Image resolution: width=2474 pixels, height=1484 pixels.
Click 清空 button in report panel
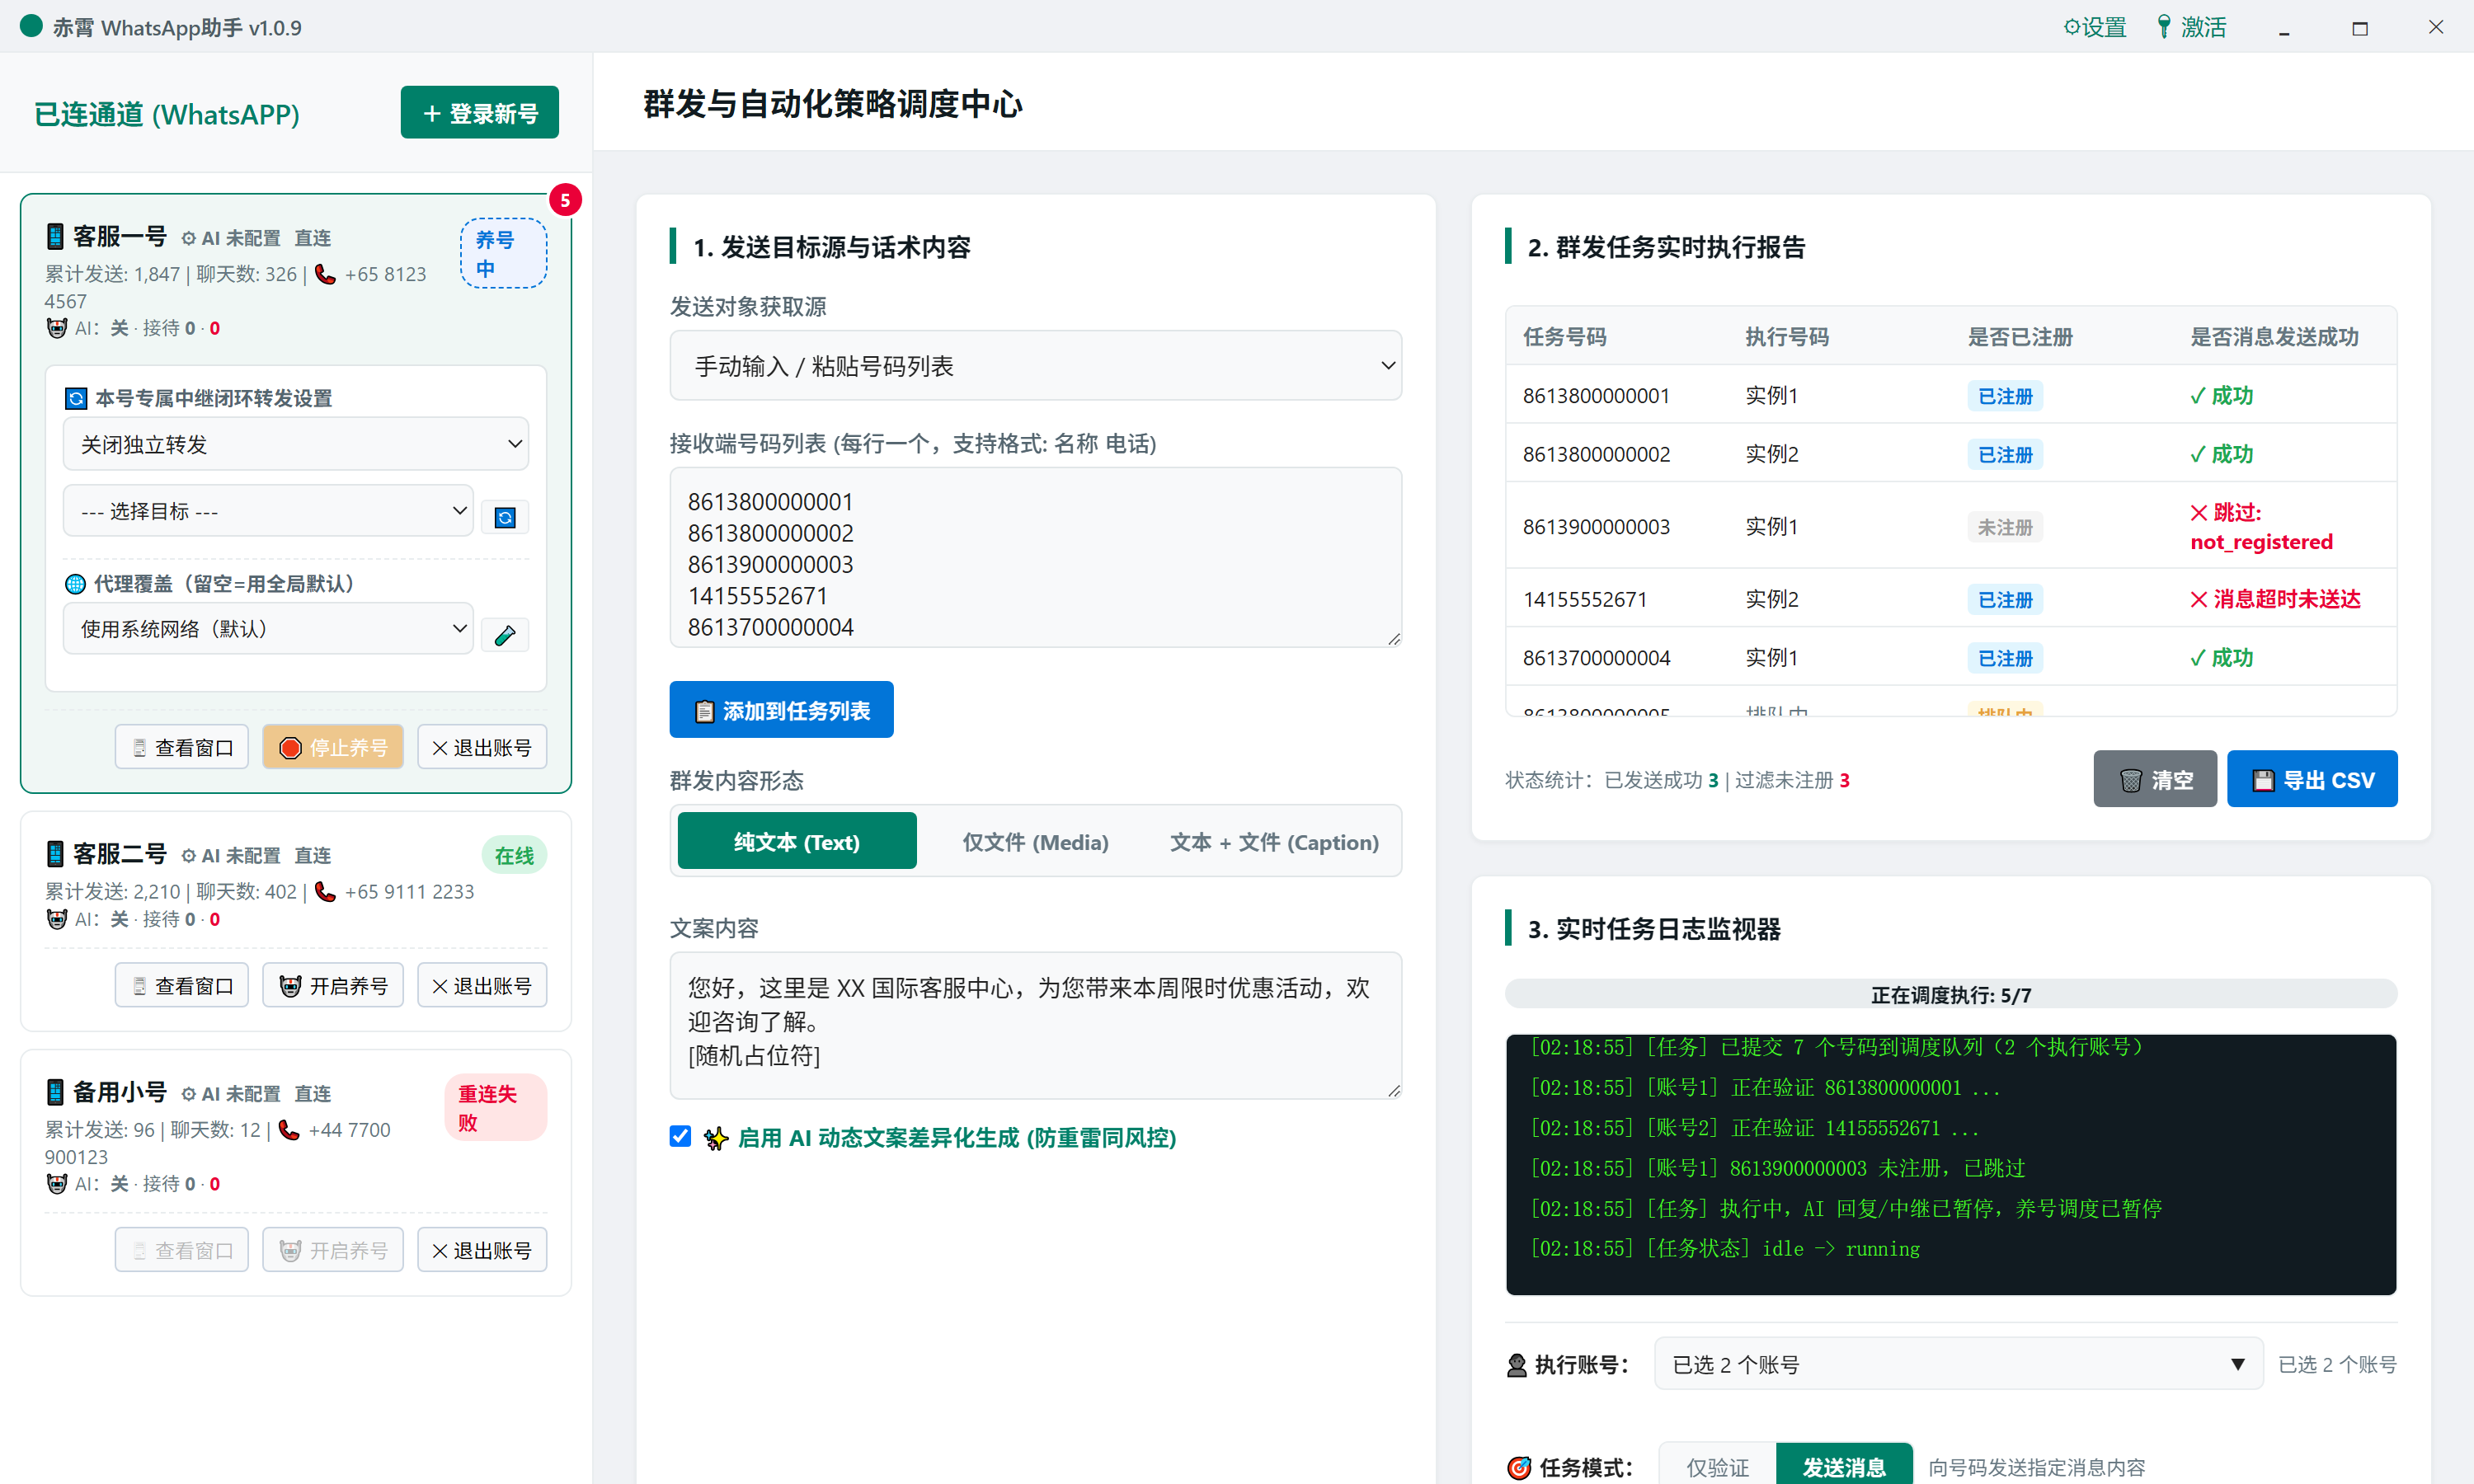tap(2155, 779)
